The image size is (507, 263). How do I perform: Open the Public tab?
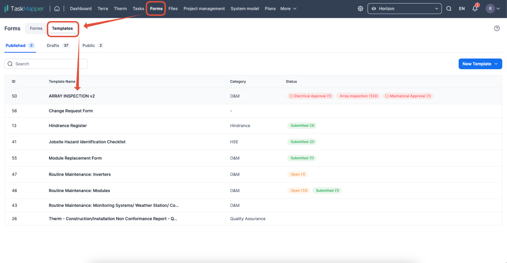[93, 46]
